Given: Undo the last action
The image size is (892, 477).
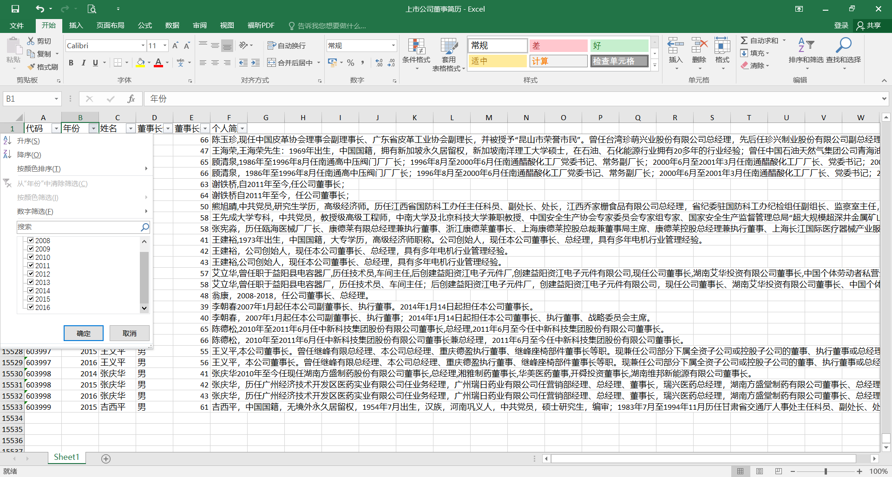Looking at the screenshot, I should pyautogui.click(x=40, y=9).
